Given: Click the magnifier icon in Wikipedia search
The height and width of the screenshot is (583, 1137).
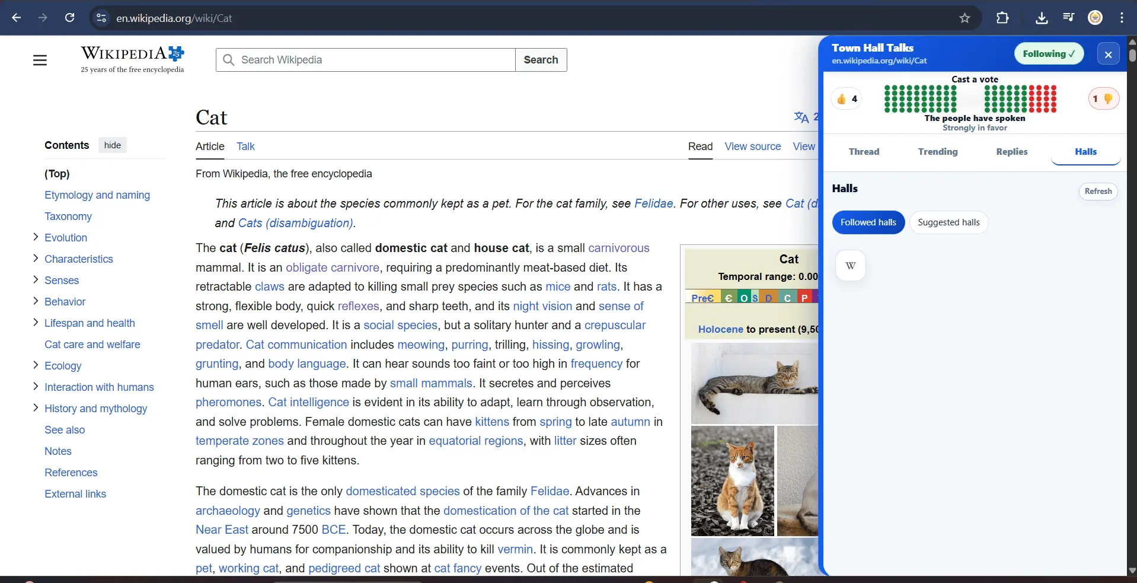Looking at the screenshot, I should coord(228,60).
